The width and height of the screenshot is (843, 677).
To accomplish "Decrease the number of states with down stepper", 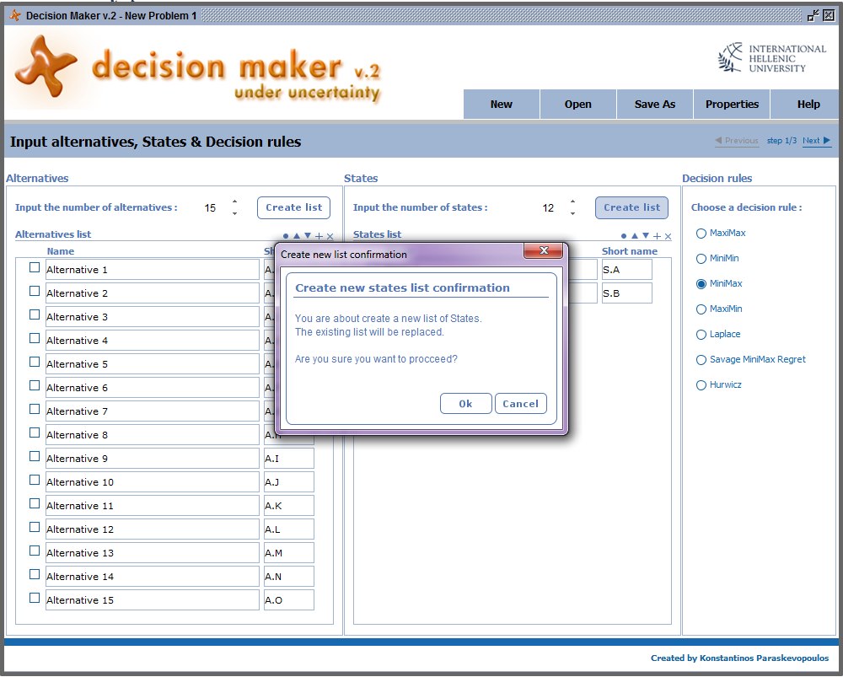I will 572,213.
